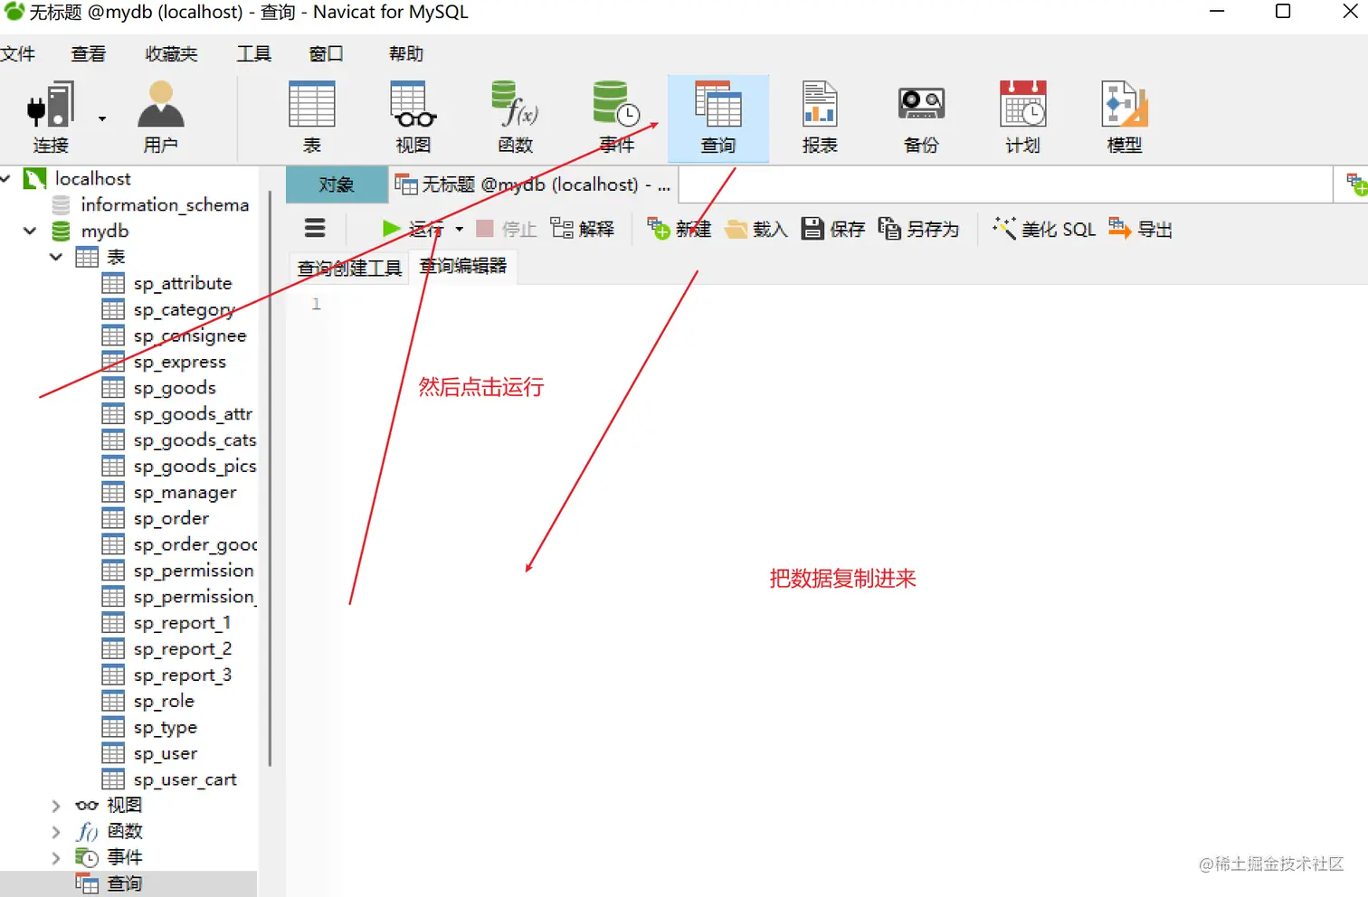Select the 查询 node in tree
1368x897 pixels.
tap(124, 884)
